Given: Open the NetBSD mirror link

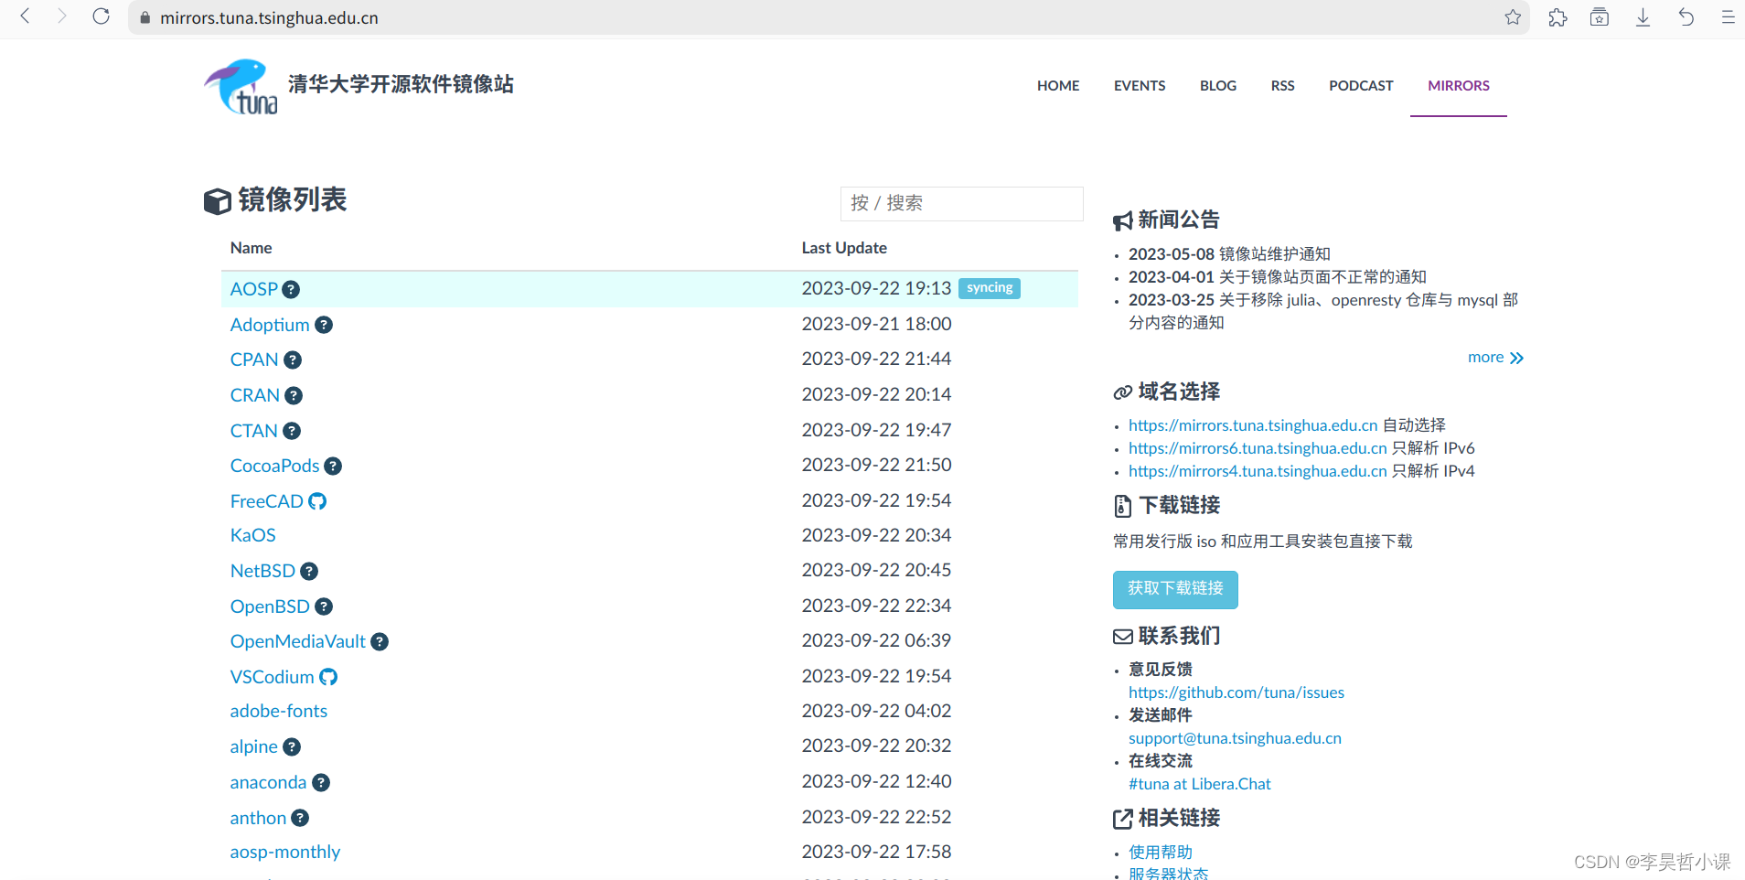Looking at the screenshot, I should (262, 571).
